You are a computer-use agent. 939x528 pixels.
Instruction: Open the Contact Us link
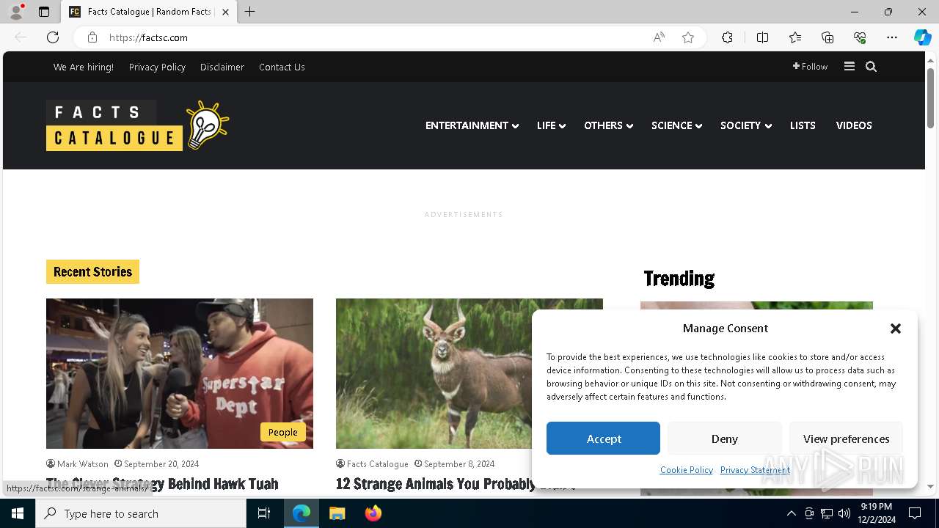(x=282, y=67)
